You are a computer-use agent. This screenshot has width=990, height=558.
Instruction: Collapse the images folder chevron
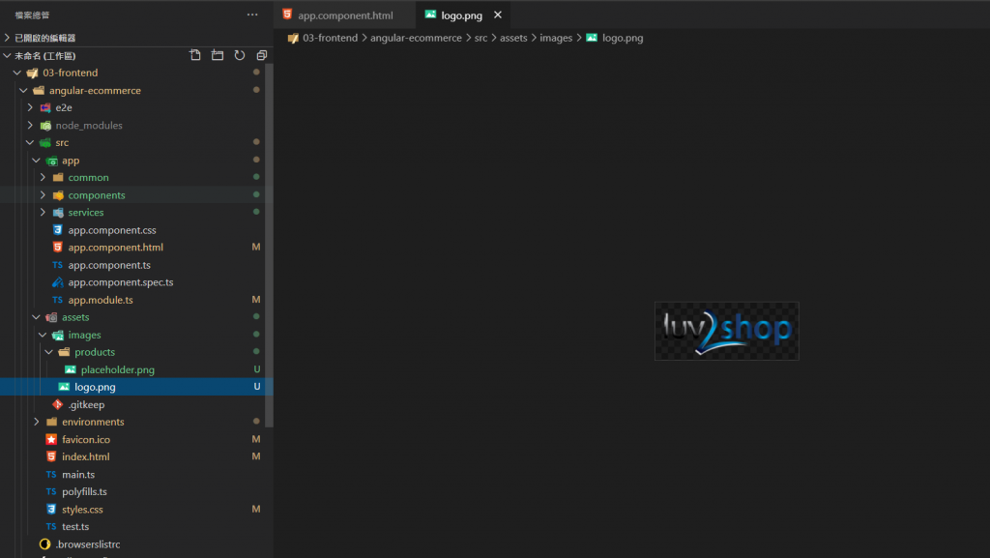click(43, 335)
